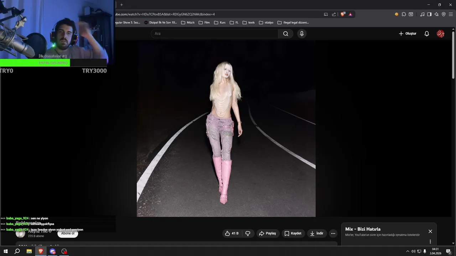Click taskbar app icon with 9+ badge
Screen dimensions: 456x256
[52, 251]
